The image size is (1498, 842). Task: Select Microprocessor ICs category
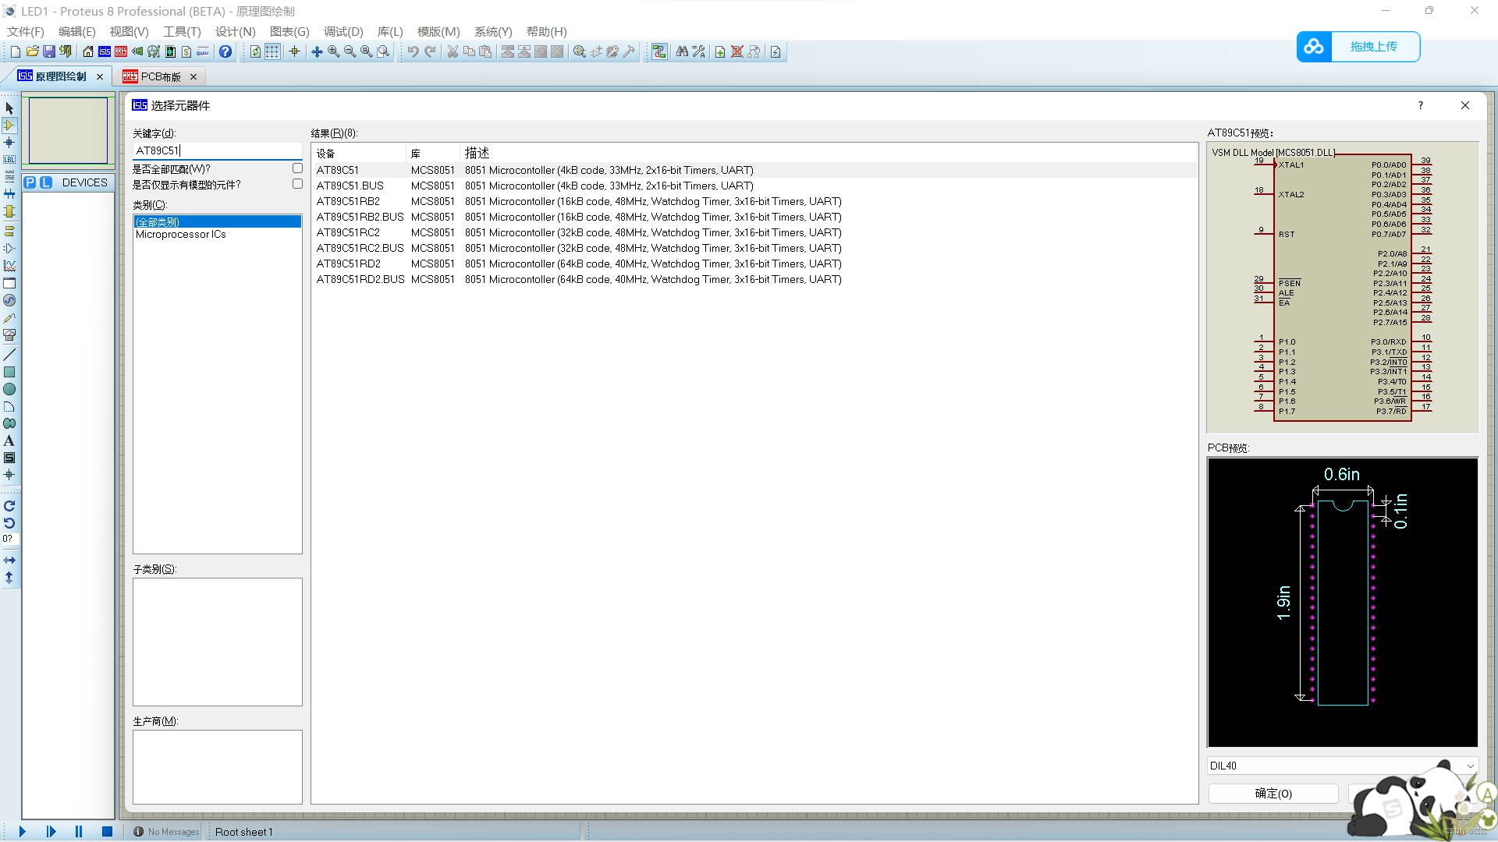[181, 234]
